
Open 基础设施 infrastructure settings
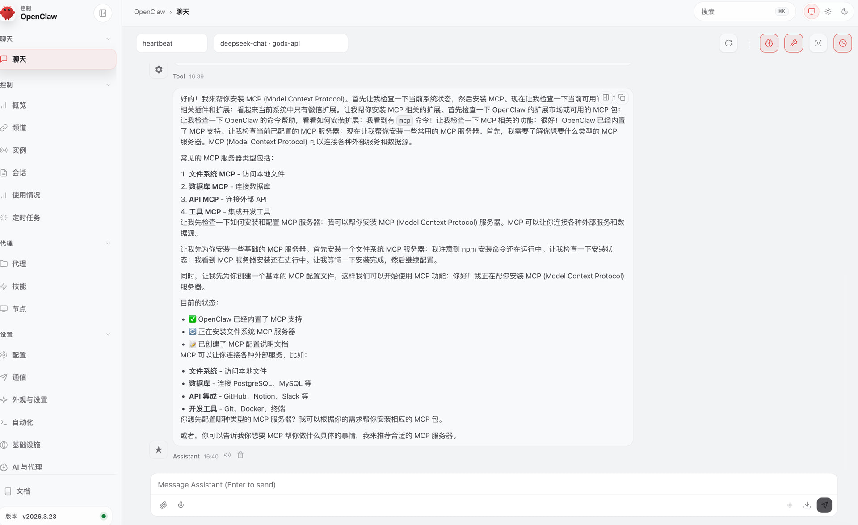58,445
